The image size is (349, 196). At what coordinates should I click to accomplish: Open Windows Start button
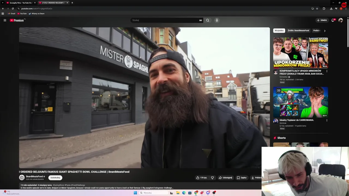tap(135, 193)
